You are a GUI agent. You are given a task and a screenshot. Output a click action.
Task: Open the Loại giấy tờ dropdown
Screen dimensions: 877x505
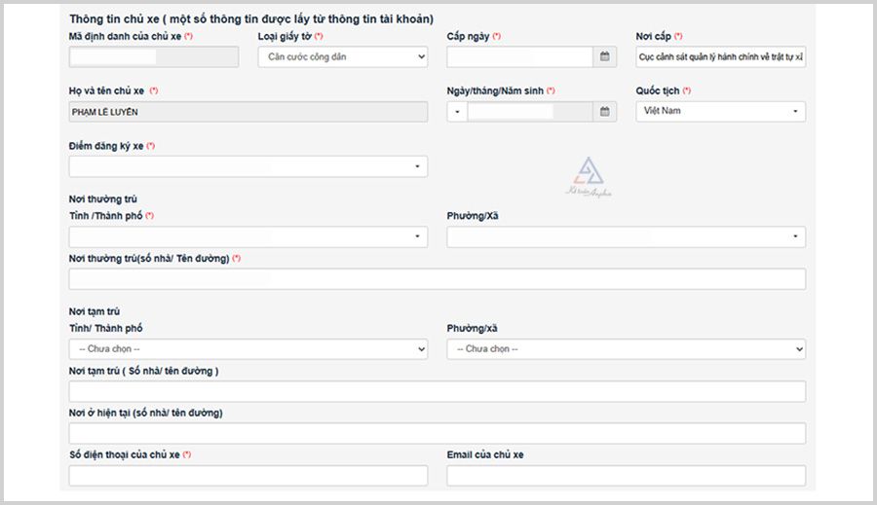[342, 57]
